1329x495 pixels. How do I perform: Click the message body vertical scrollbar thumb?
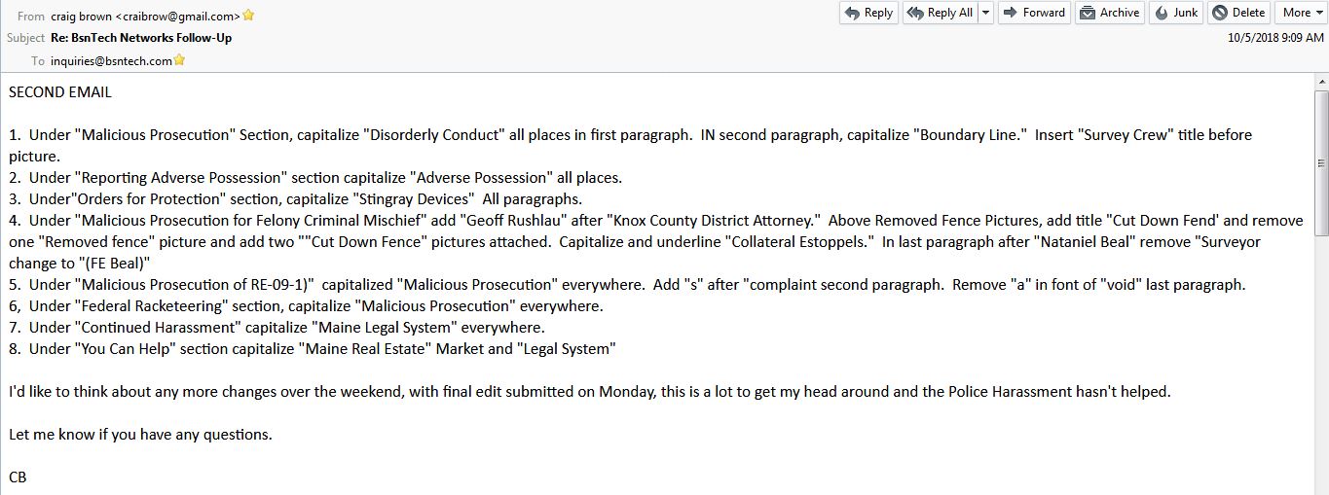tap(1321, 163)
